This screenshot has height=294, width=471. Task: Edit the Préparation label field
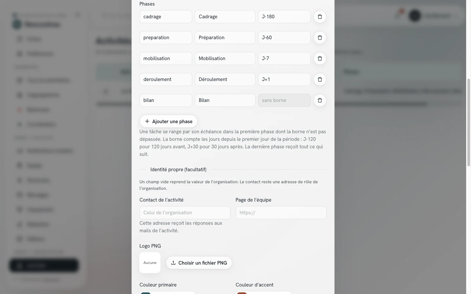(x=225, y=38)
